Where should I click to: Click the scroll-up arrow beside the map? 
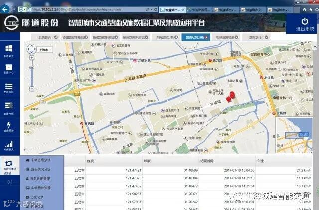click(x=315, y=47)
